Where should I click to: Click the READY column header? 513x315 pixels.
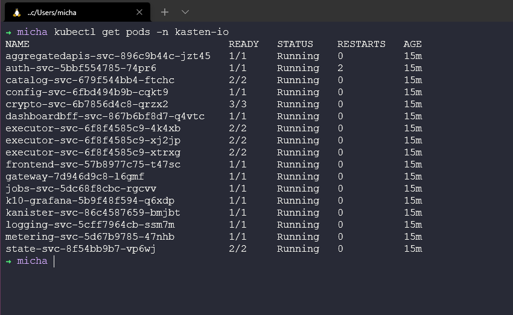243,44
